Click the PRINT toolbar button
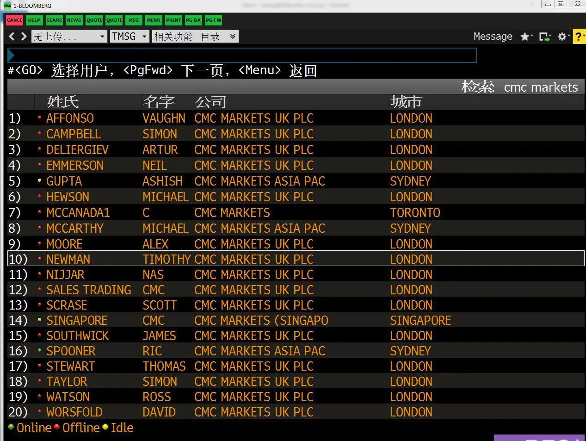Screen dimensions: 586x441 tap(173, 20)
